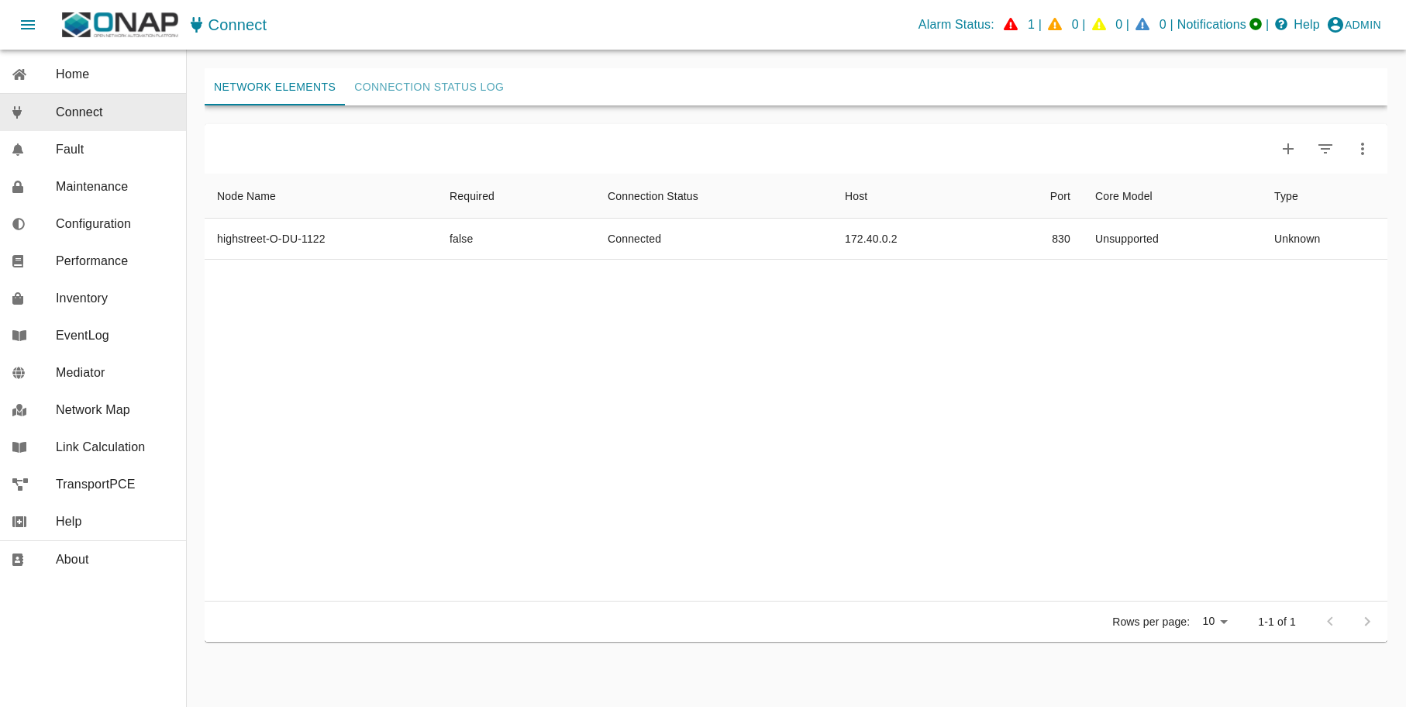The height and width of the screenshot is (707, 1406).
Task: Open the ADMIN user account menu
Action: 1354,25
